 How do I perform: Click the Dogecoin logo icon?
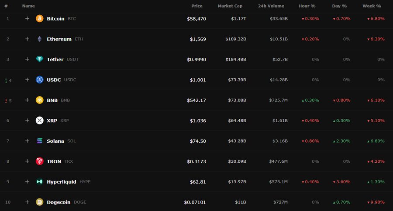tap(39, 202)
